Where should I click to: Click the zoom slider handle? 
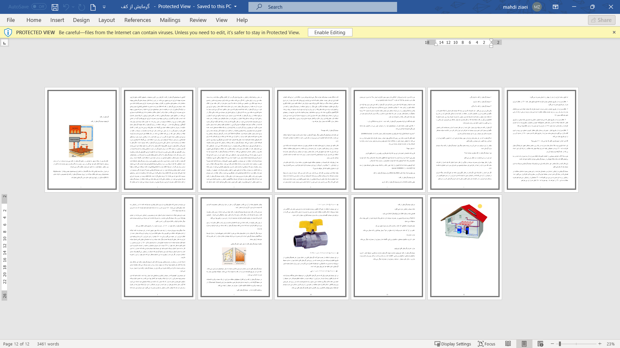click(560, 344)
